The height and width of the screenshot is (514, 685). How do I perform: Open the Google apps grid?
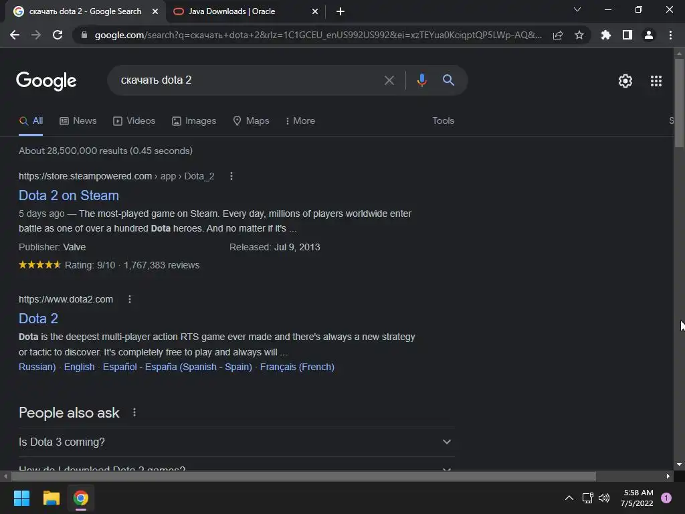click(656, 81)
